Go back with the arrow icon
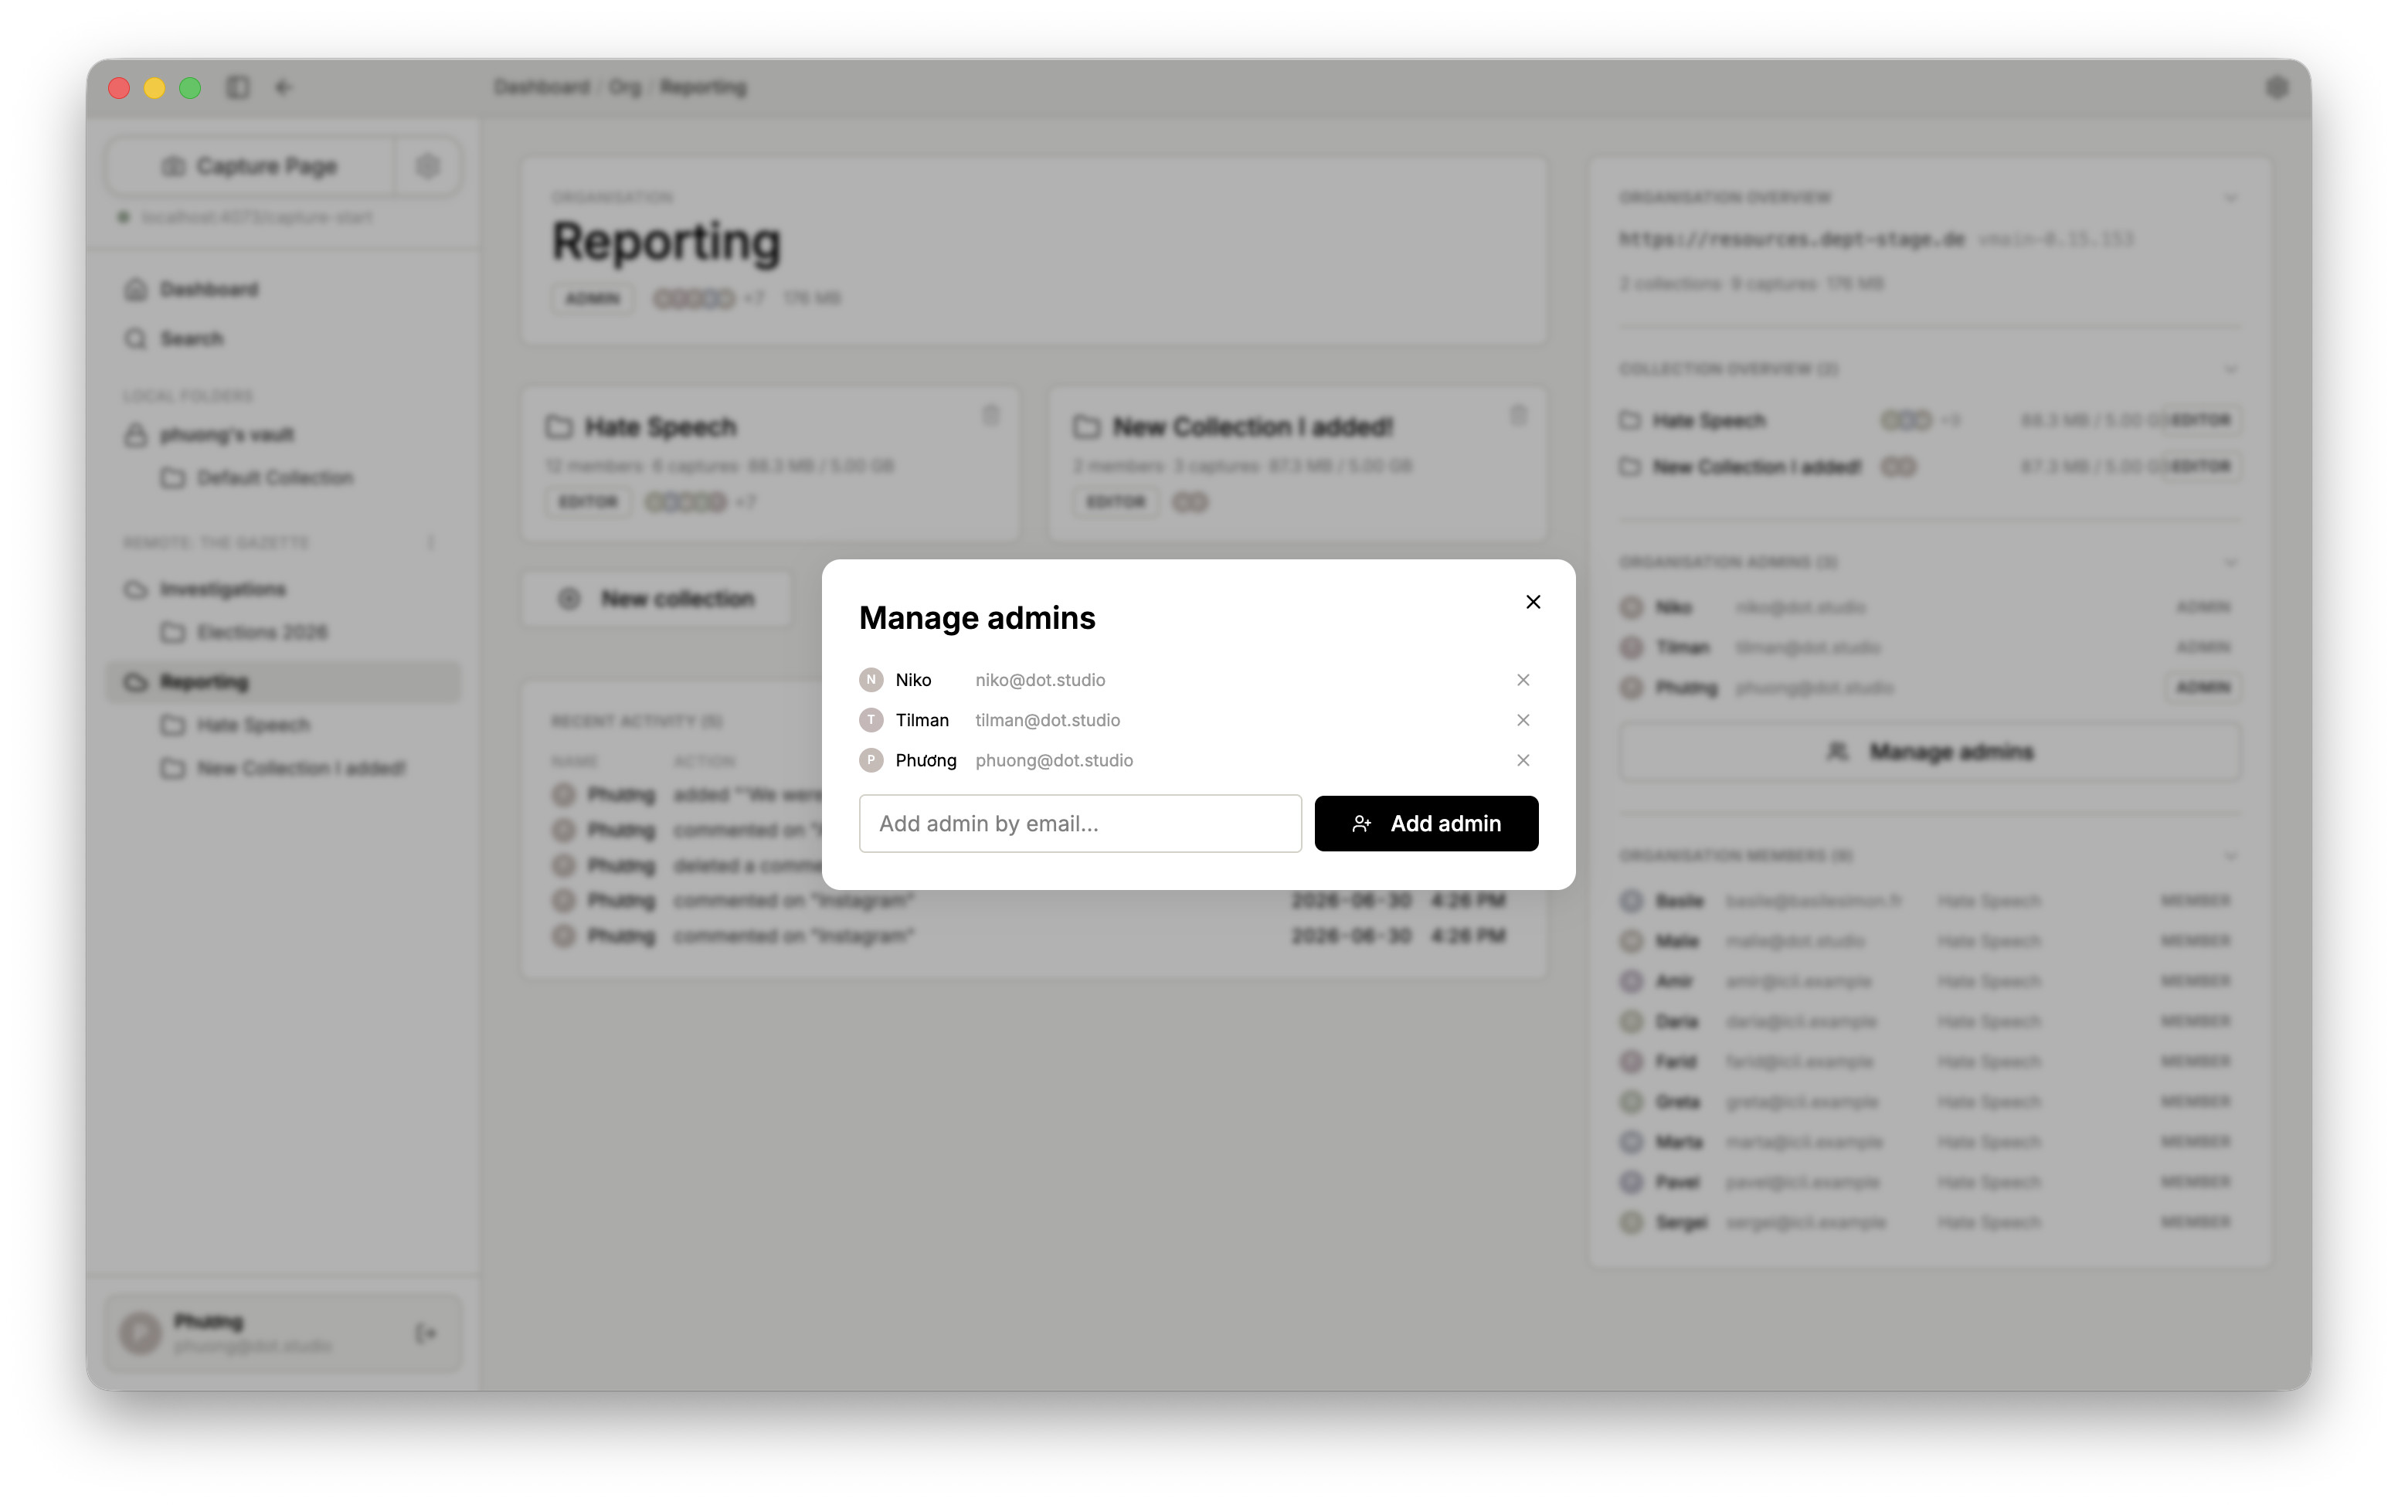2398x1505 pixels. [284, 87]
